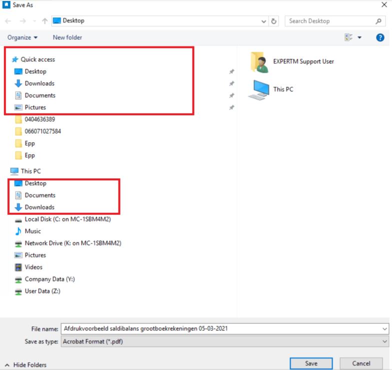Click the search magnifier icon

(x=378, y=21)
